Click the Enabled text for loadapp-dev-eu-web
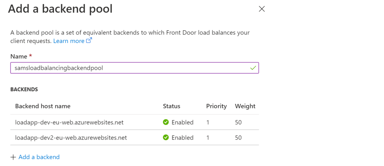The image size is (384, 166). (183, 122)
